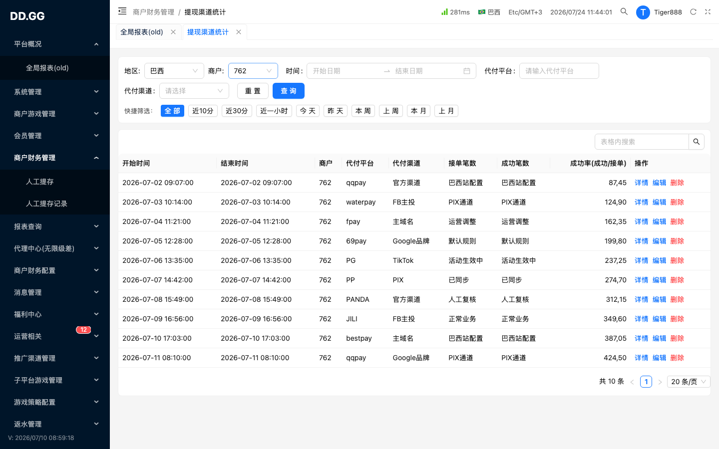Viewport: 719px width, 449px height.
Task: Click the 代付平台 input field
Action: coord(559,71)
